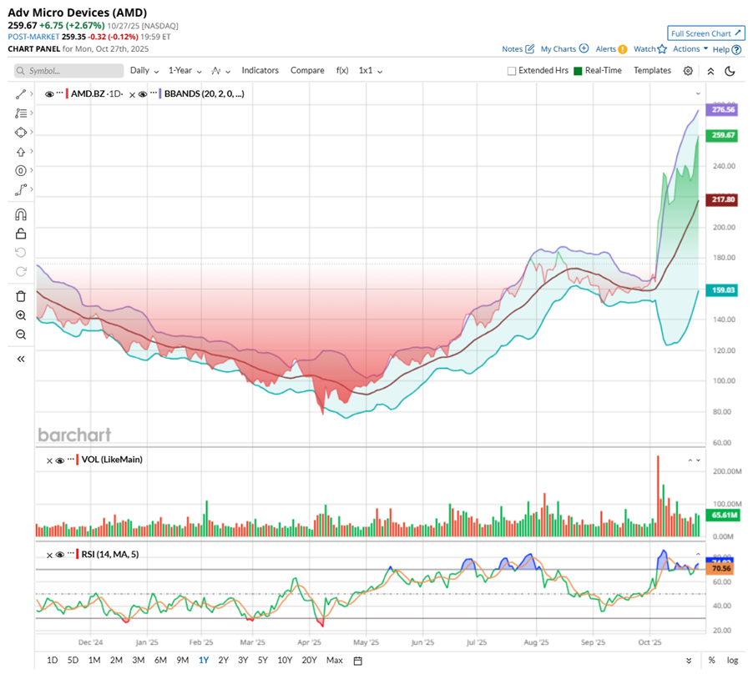The image size is (753, 674).
Task: Click the 259.67 price label
Action: (x=723, y=135)
